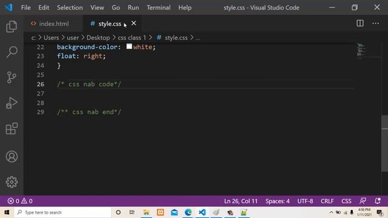Open the Selection menu

click(x=70, y=8)
